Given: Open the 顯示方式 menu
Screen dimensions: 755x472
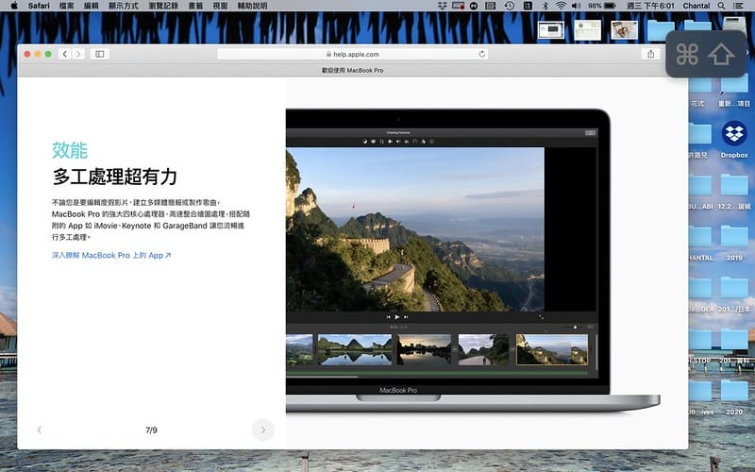Looking at the screenshot, I should tap(124, 6).
